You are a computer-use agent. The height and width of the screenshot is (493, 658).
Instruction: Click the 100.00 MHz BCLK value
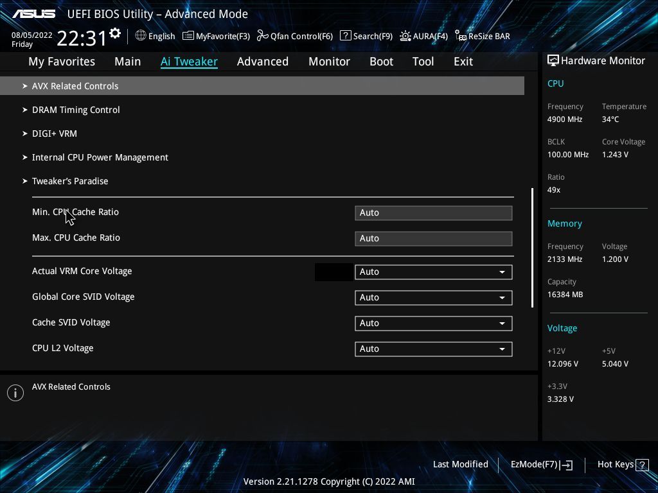(x=568, y=155)
